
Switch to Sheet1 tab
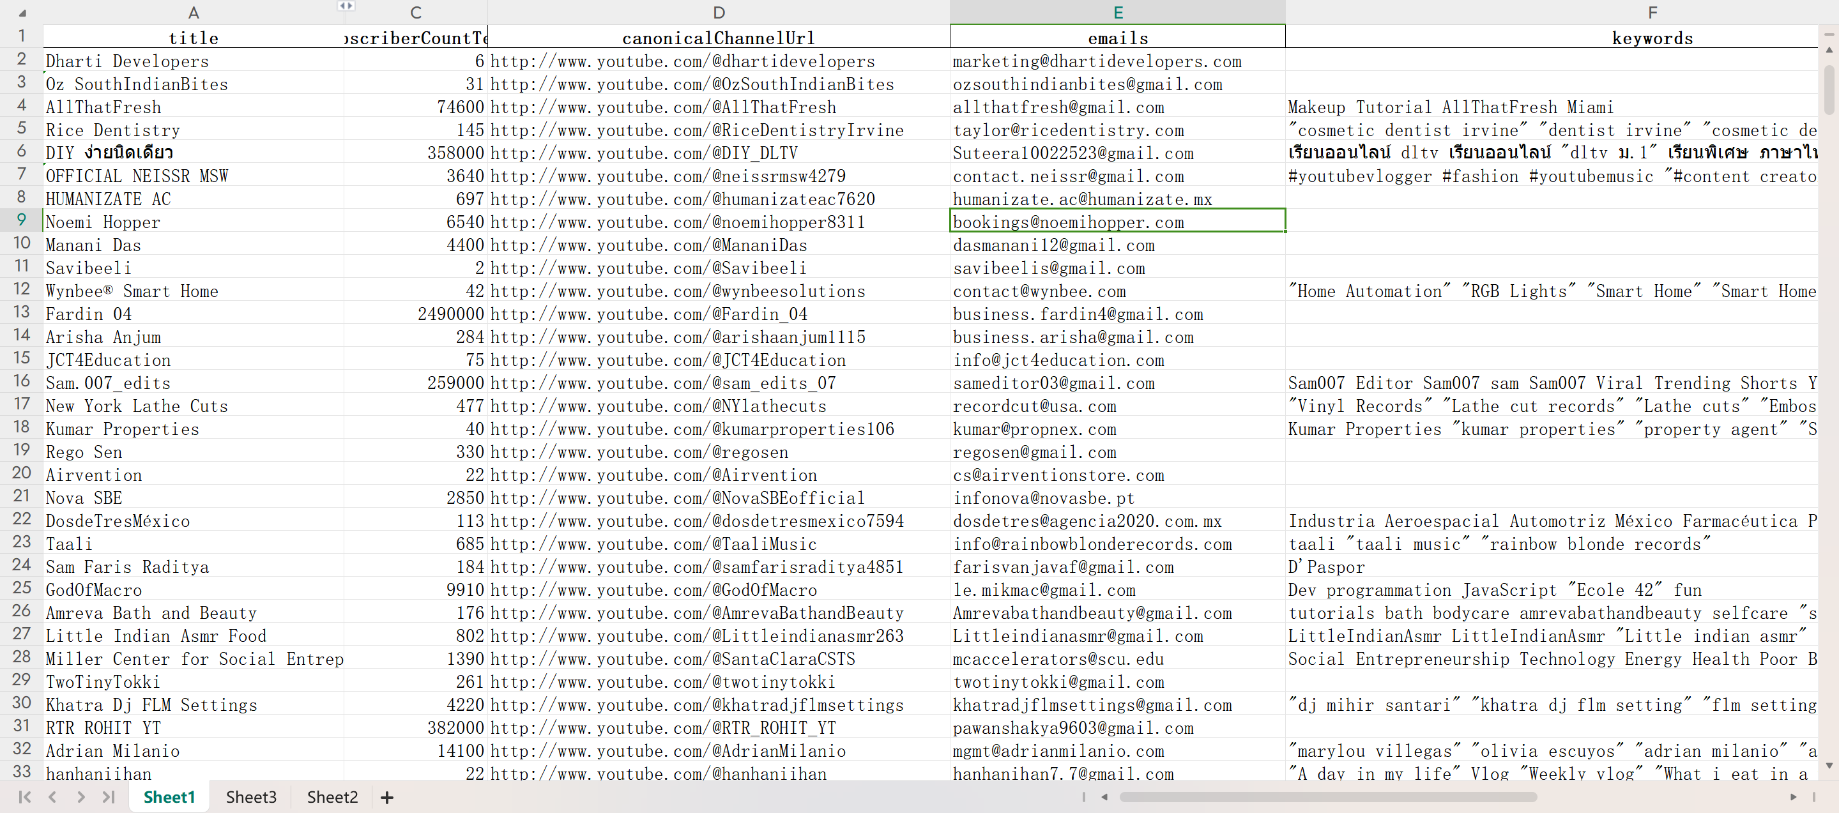(169, 797)
